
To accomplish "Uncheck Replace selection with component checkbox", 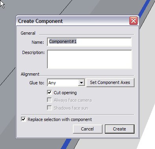I will click(x=23, y=119).
